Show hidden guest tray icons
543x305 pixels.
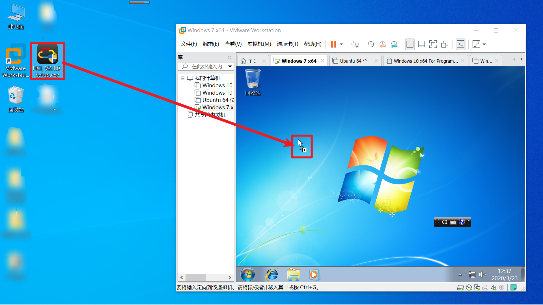coord(460,274)
